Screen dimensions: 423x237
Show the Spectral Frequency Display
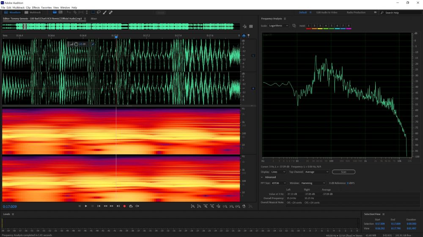[x=60, y=13]
